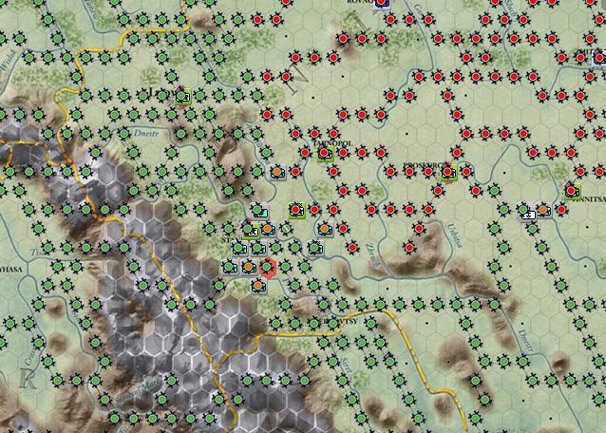Select orange-marked unit adjacent to red hex
The image size is (606, 433).
tap(249, 267)
